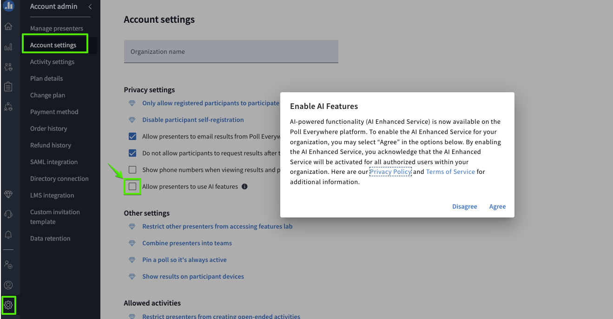Click the Other settings section heading

tap(147, 213)
